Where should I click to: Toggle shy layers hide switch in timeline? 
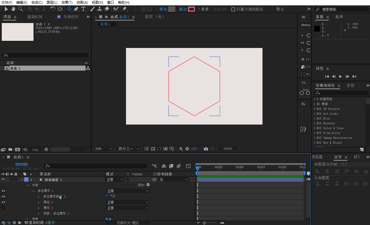(164, 166)
